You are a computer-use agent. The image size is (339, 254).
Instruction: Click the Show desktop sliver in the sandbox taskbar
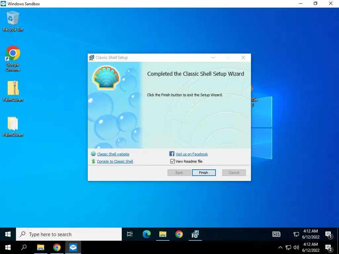click(338, 234)
